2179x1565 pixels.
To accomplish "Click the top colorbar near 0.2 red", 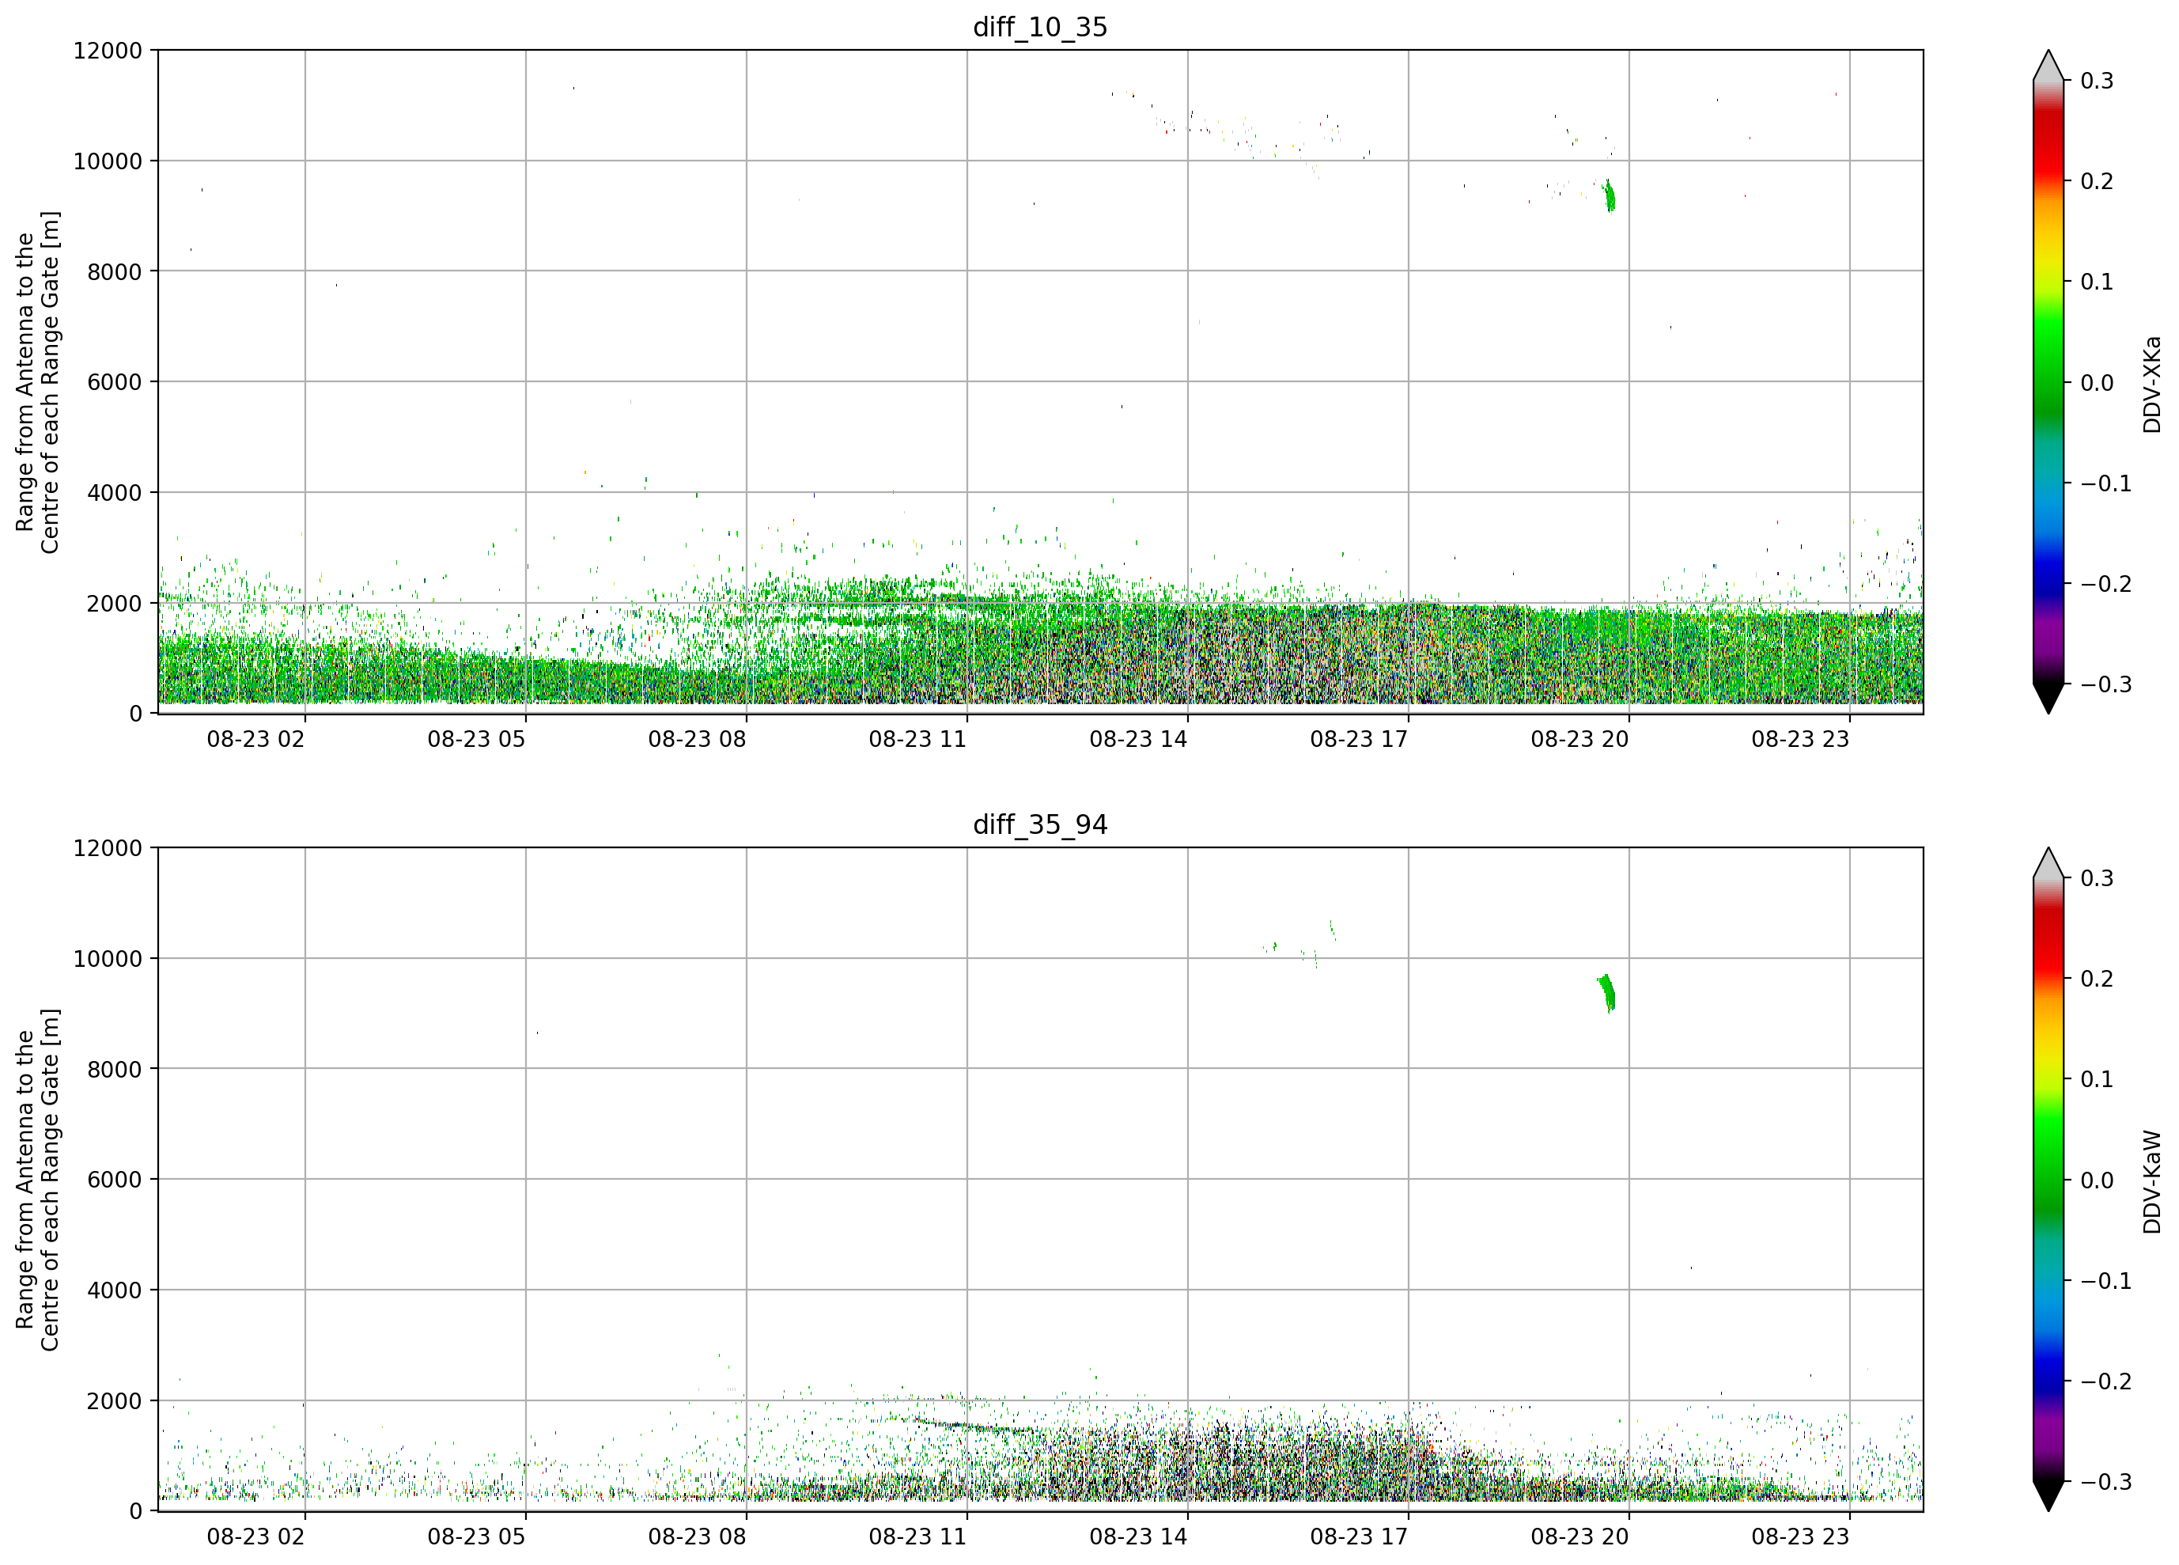I will (2048, 180).
